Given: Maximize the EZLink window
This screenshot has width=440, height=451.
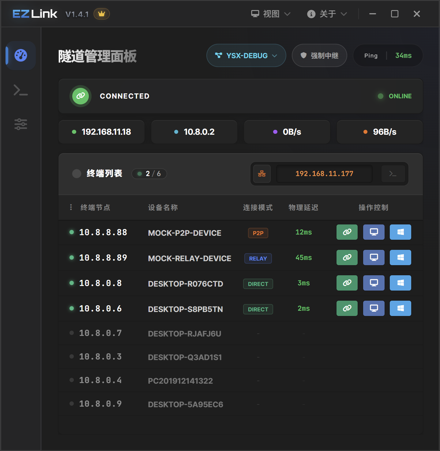Looking at the screenshot, I should point(395,14).
